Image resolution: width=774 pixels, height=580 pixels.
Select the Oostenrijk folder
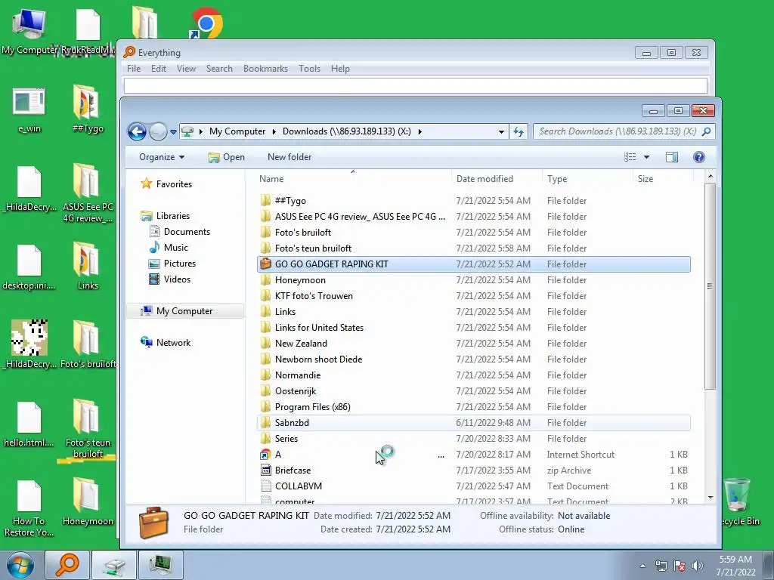pos(474,390)
